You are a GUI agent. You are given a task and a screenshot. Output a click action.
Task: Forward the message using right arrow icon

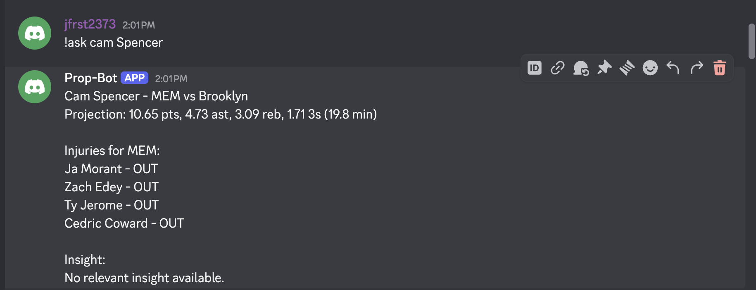point(697,67)
